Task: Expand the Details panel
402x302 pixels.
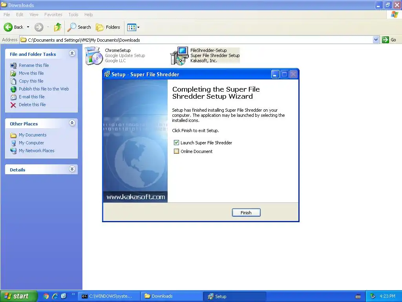Action: pos(72,169)
